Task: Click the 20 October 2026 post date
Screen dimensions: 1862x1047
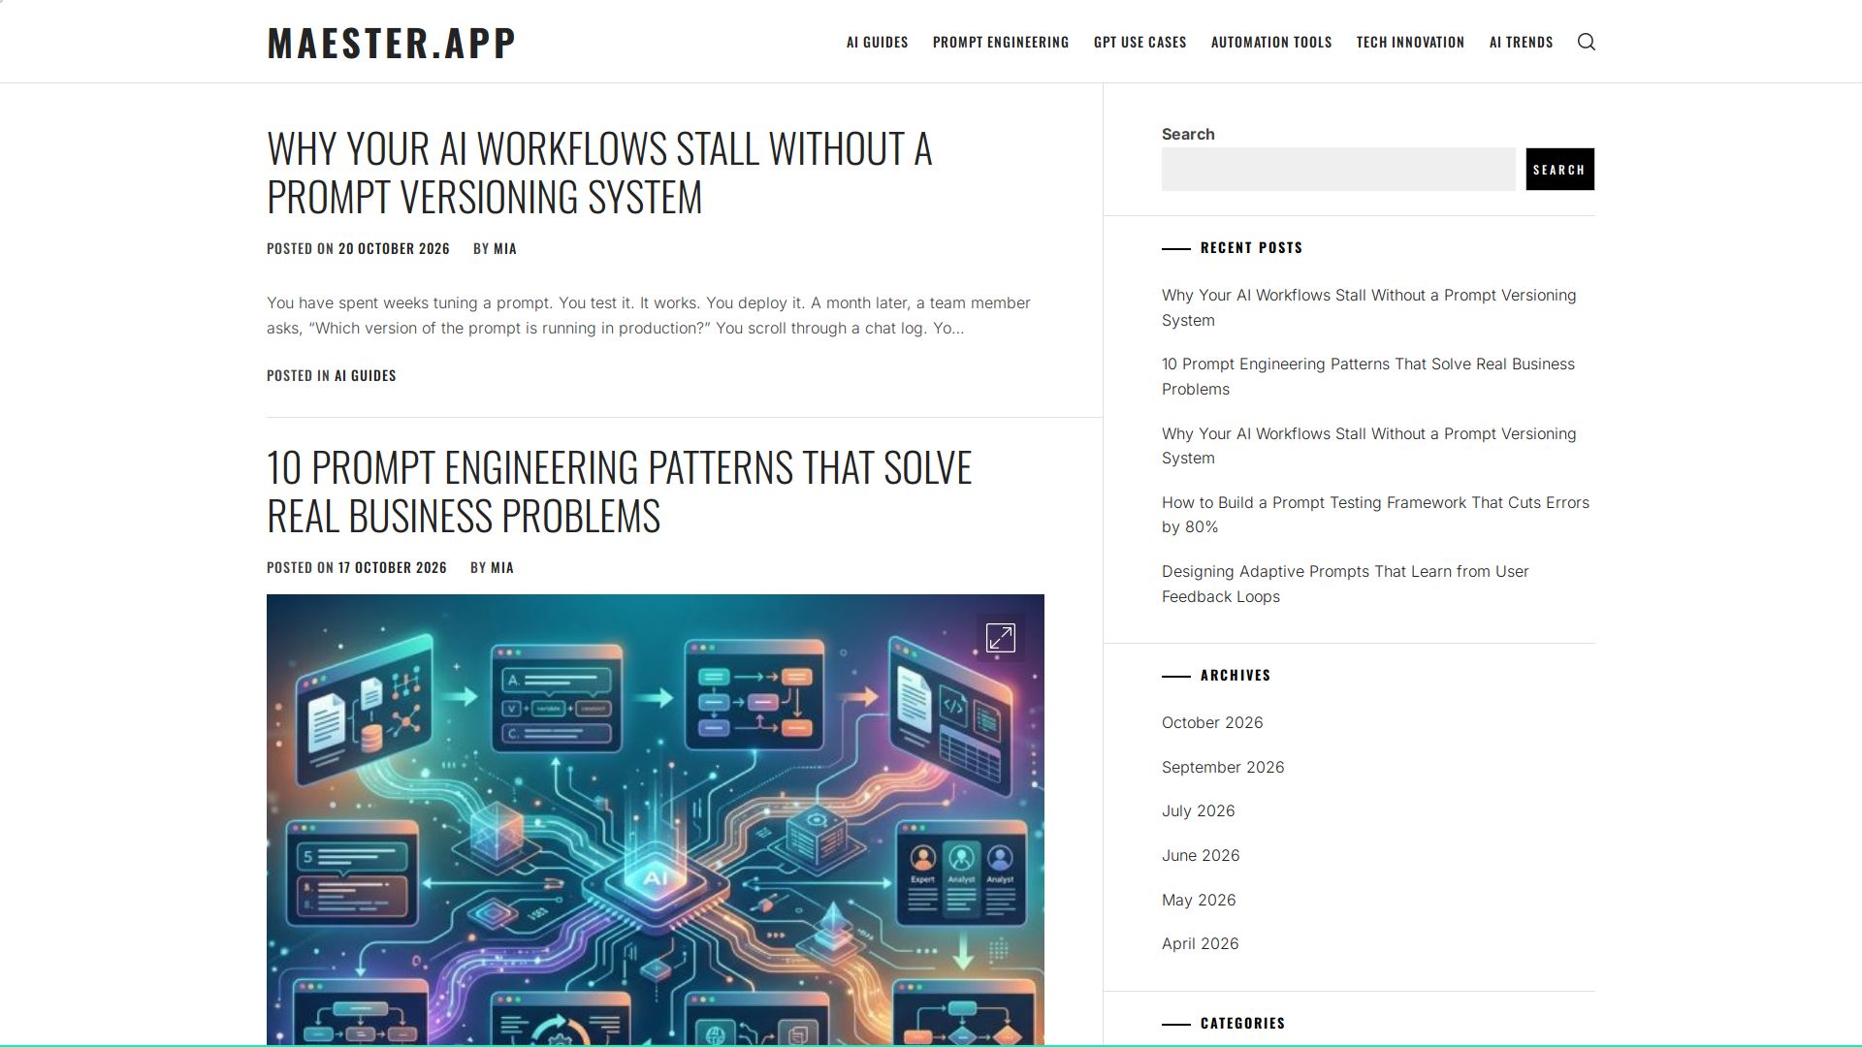Action: pos(394,248)
